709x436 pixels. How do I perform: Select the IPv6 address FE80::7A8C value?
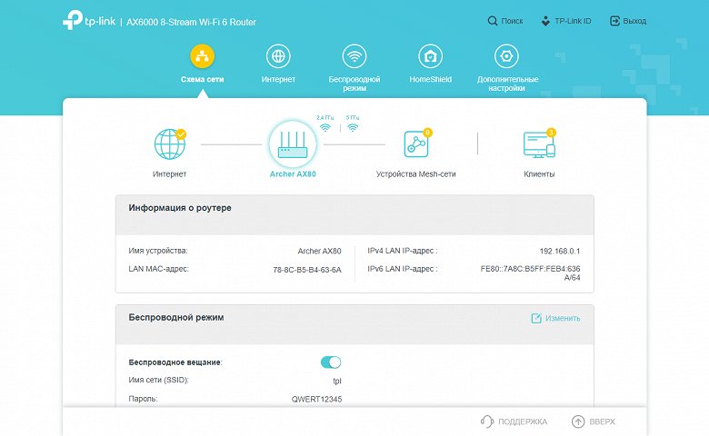pyautogui.click(x=531, y=272)
